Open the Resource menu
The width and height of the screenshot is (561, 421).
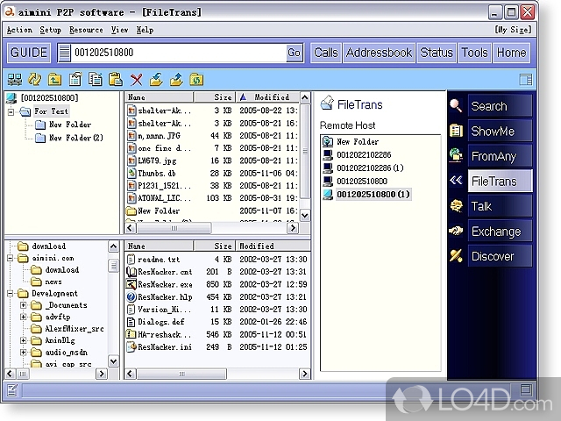[86, 30]
